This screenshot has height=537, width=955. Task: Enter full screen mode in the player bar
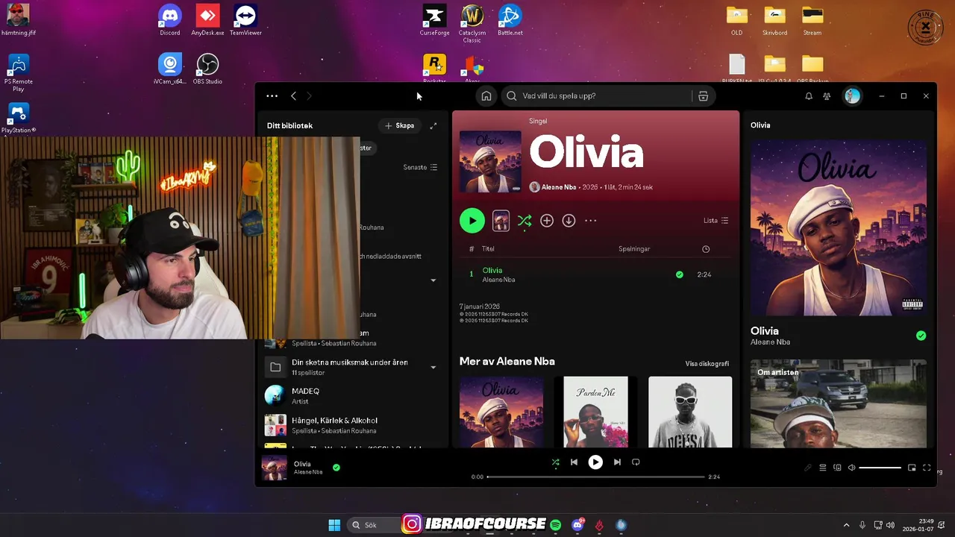pos(927,468)
